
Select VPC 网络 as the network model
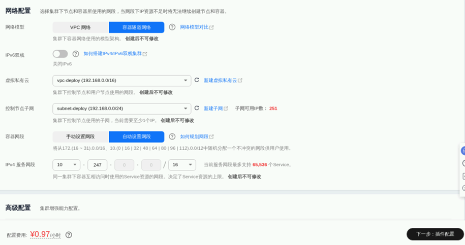pos(80,27)
